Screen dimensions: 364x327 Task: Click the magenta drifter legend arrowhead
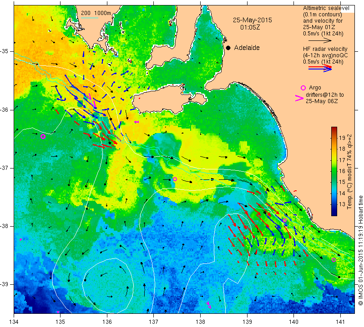299,98
